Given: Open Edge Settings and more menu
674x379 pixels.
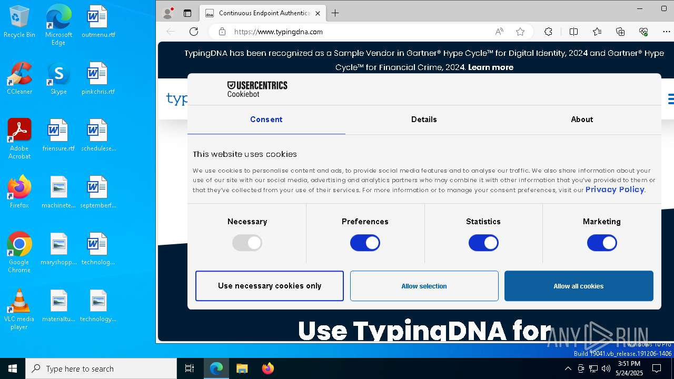Looking at the screenshot, I should tap(667, 32).
